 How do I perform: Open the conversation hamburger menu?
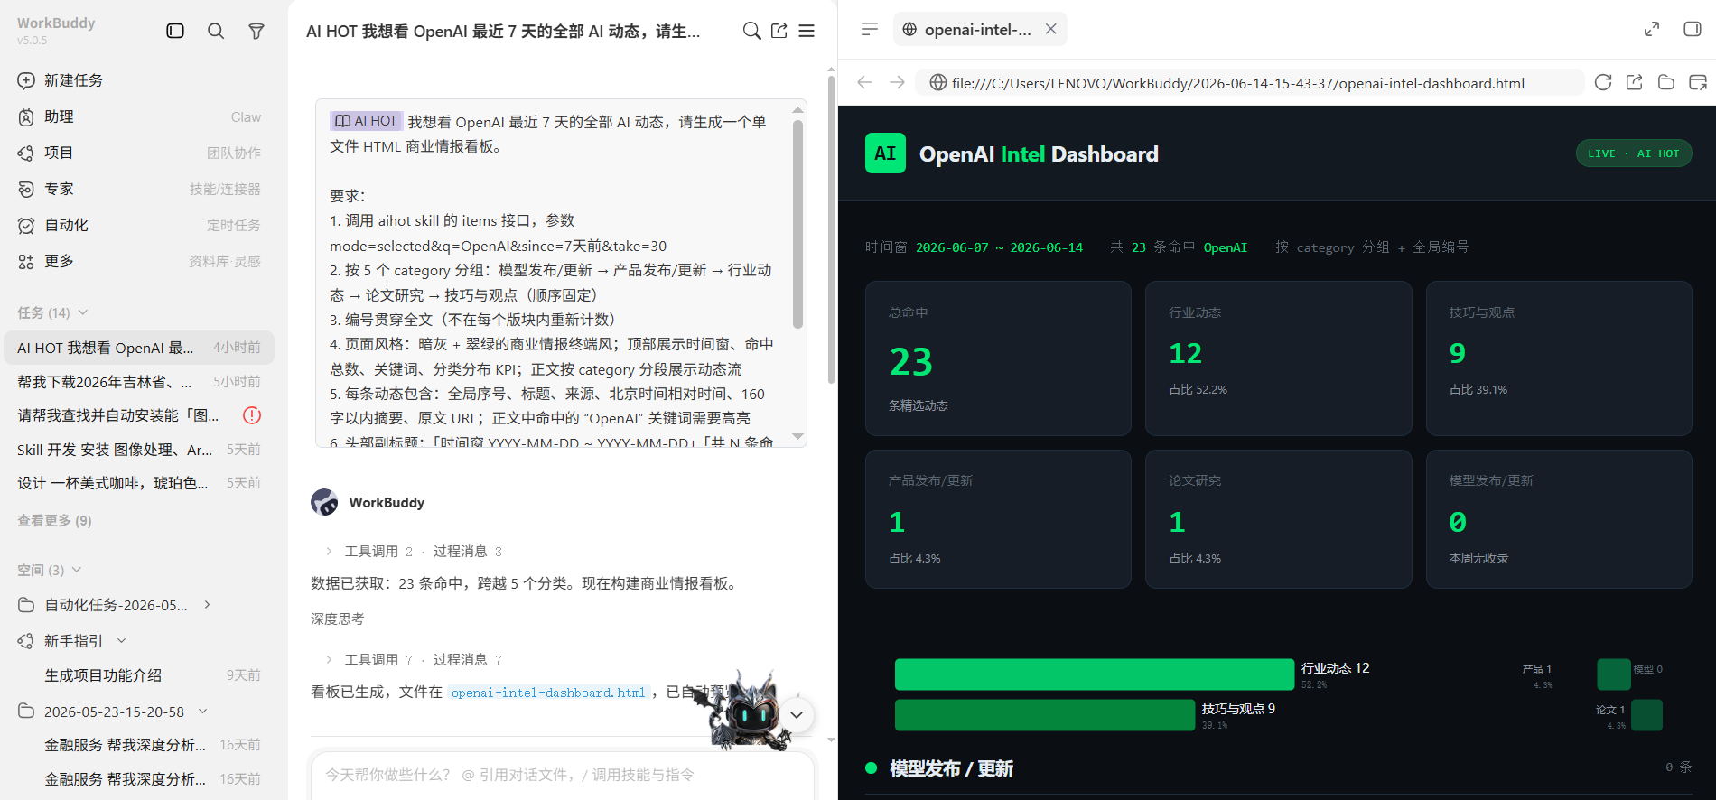coord(807,31)
